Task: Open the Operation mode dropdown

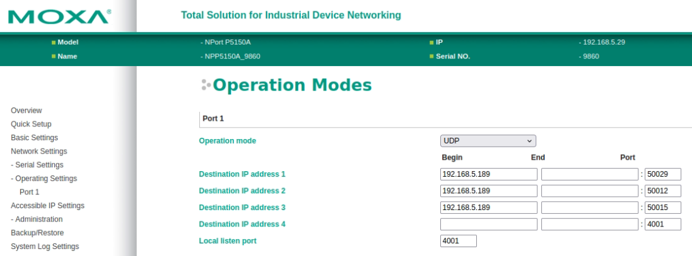Action: tap(488, 141)
